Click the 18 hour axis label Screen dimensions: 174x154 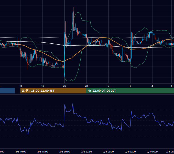[x=43, y=86]
